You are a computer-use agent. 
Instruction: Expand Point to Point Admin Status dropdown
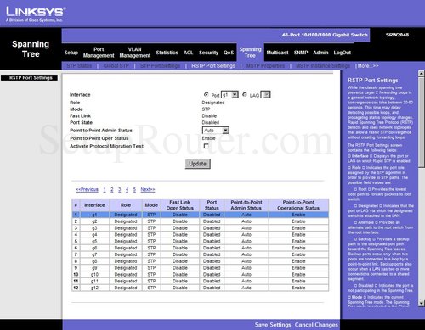216,131
